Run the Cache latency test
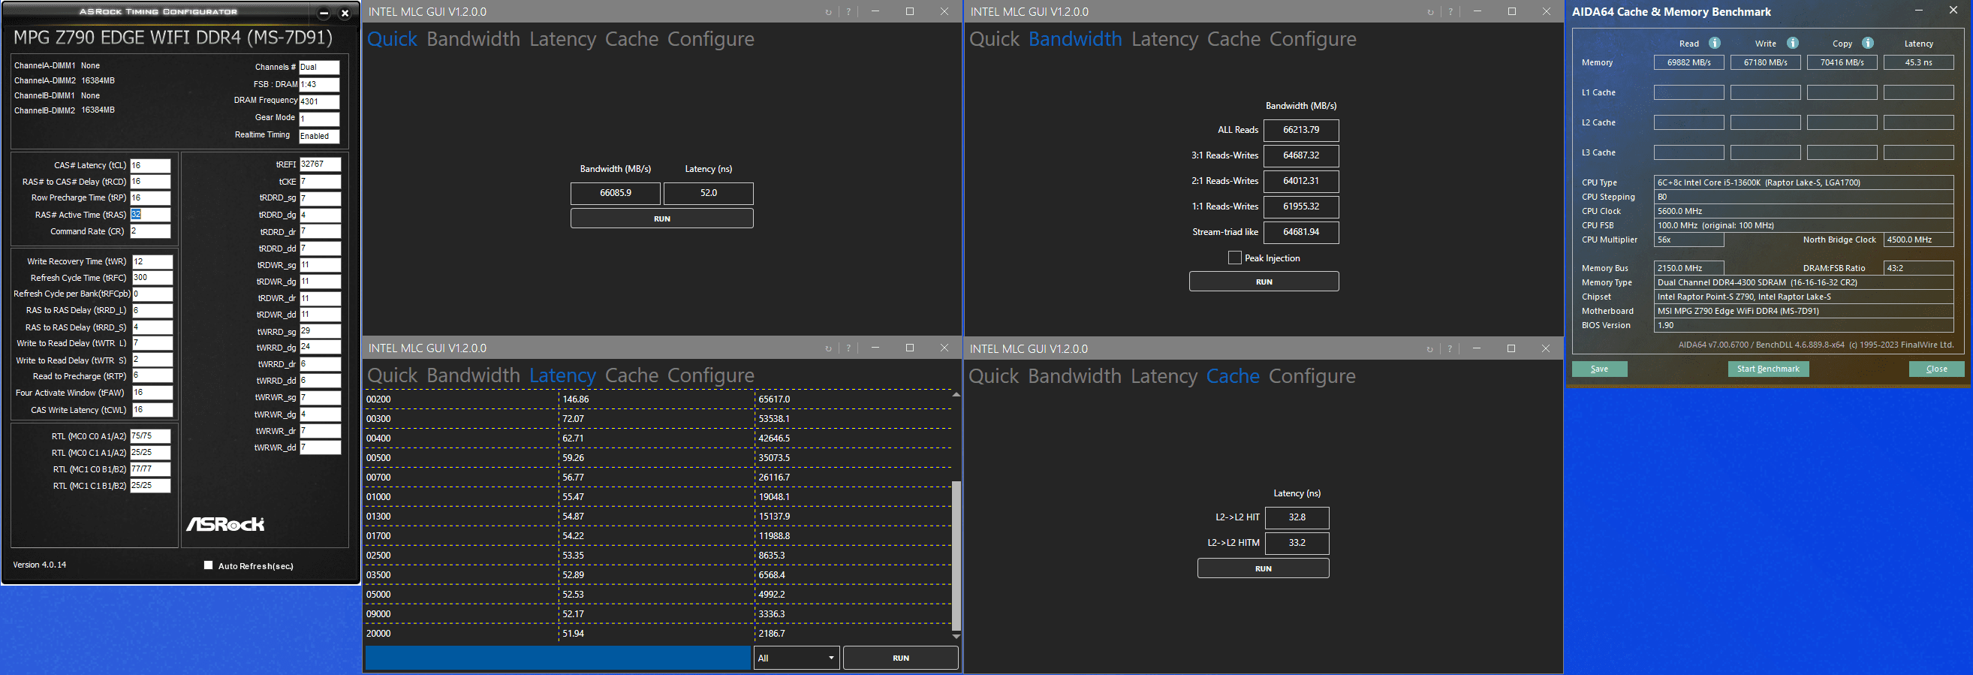 pos(1263,568)
